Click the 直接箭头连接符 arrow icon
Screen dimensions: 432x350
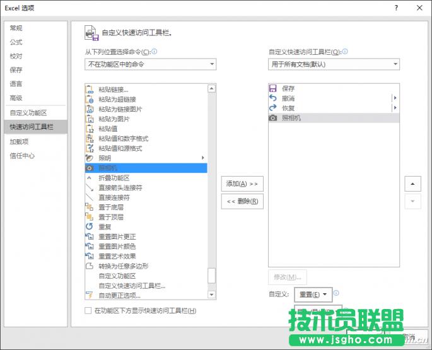coord(90,188)
